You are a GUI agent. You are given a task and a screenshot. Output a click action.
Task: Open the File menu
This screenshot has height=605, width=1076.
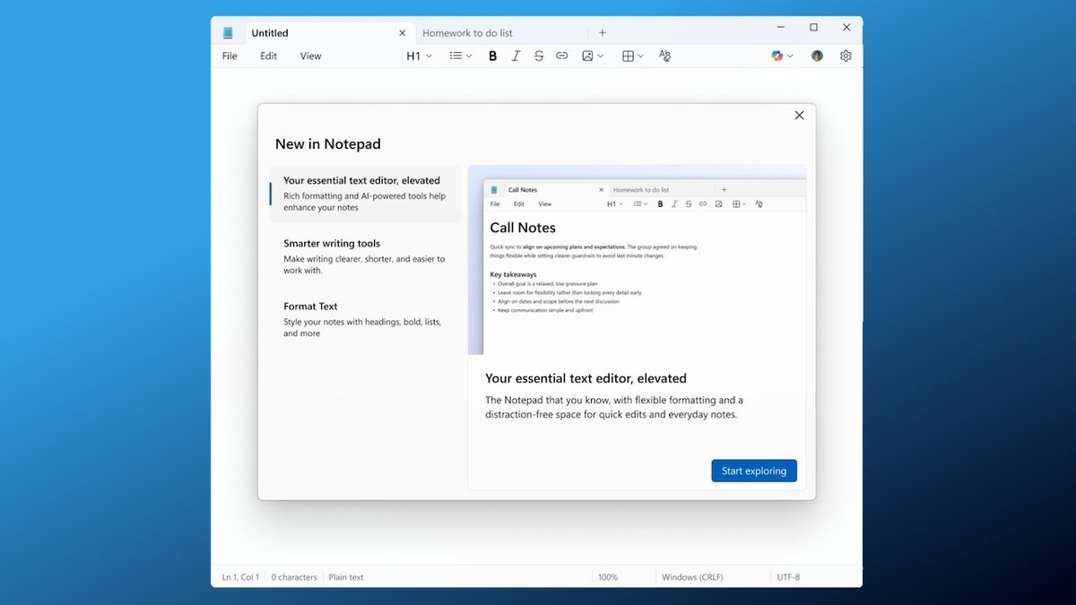pos(230,56)
